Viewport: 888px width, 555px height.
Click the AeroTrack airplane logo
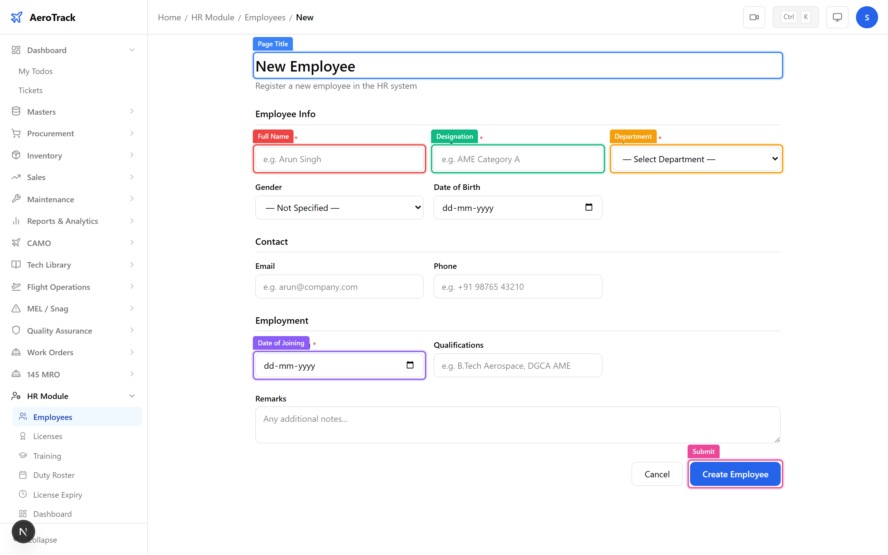point(17,17)
